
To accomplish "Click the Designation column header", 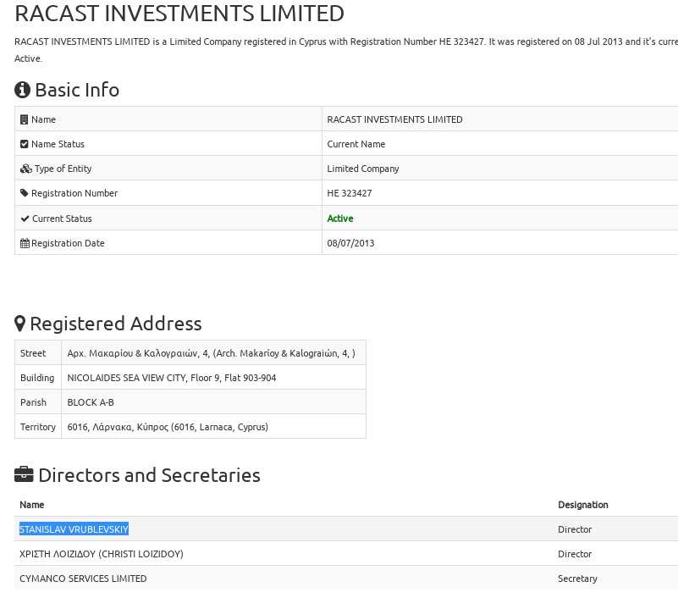I will click(582, 505).
